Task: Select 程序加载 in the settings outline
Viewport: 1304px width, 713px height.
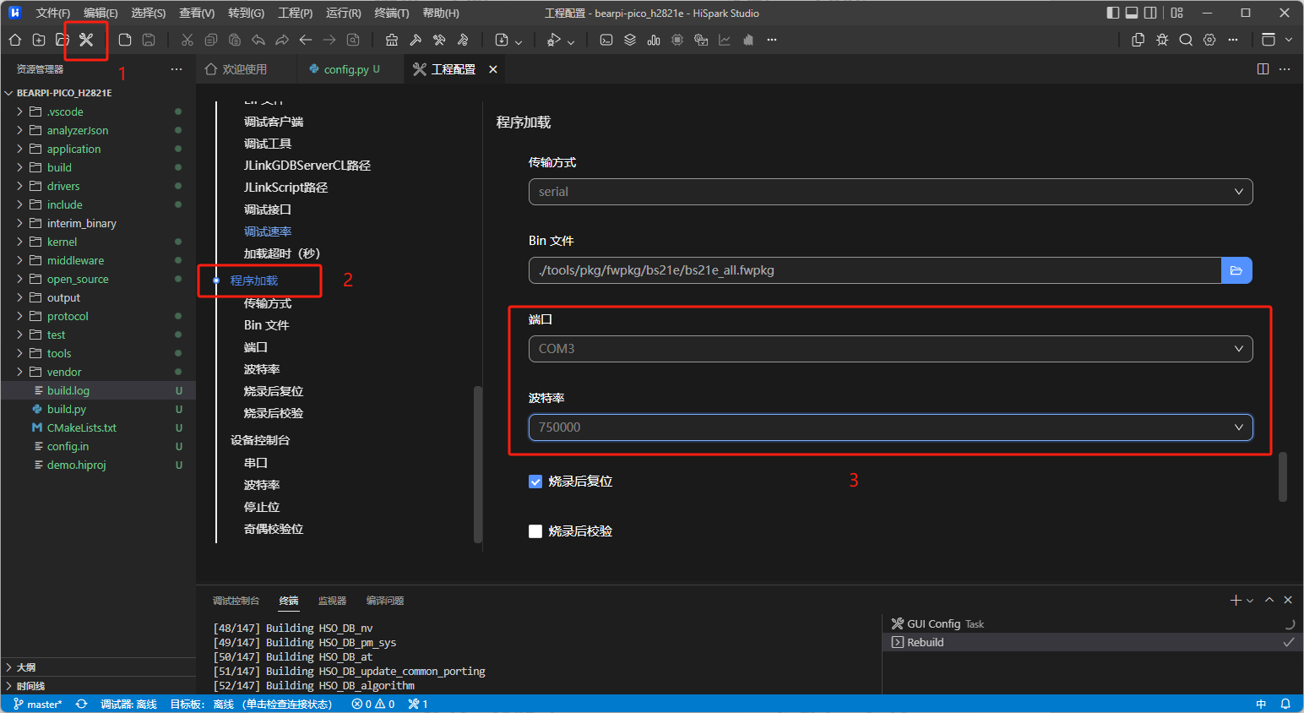Action: pos(254,280)
